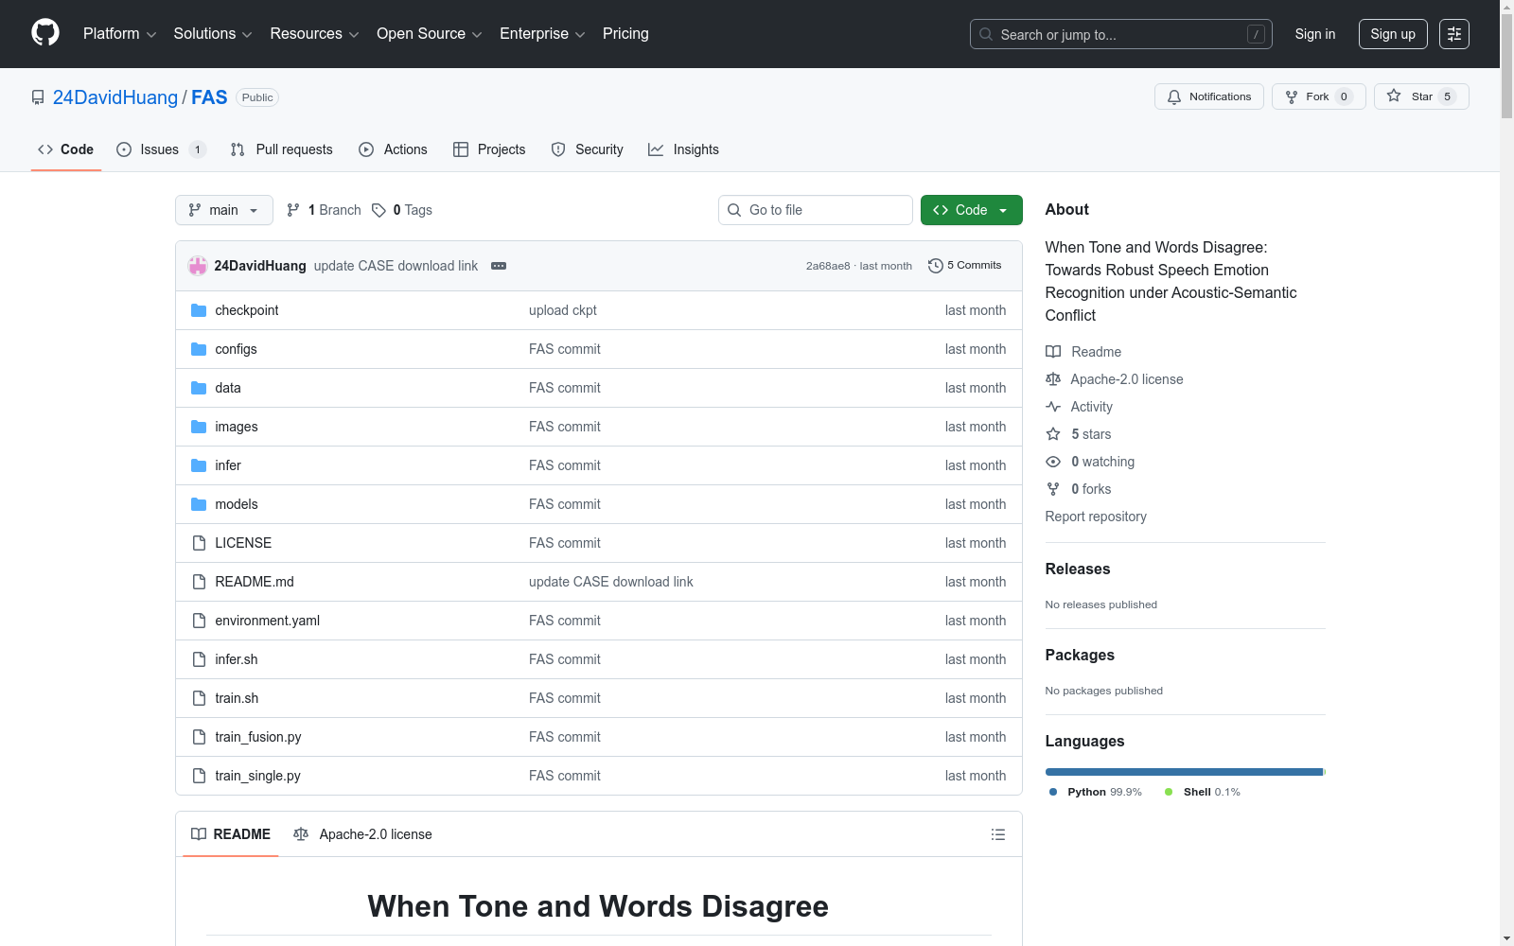Open the Pricing link
Image resolution: width=1514 pixels, height=946 pixels.
[x=625, y=34]
